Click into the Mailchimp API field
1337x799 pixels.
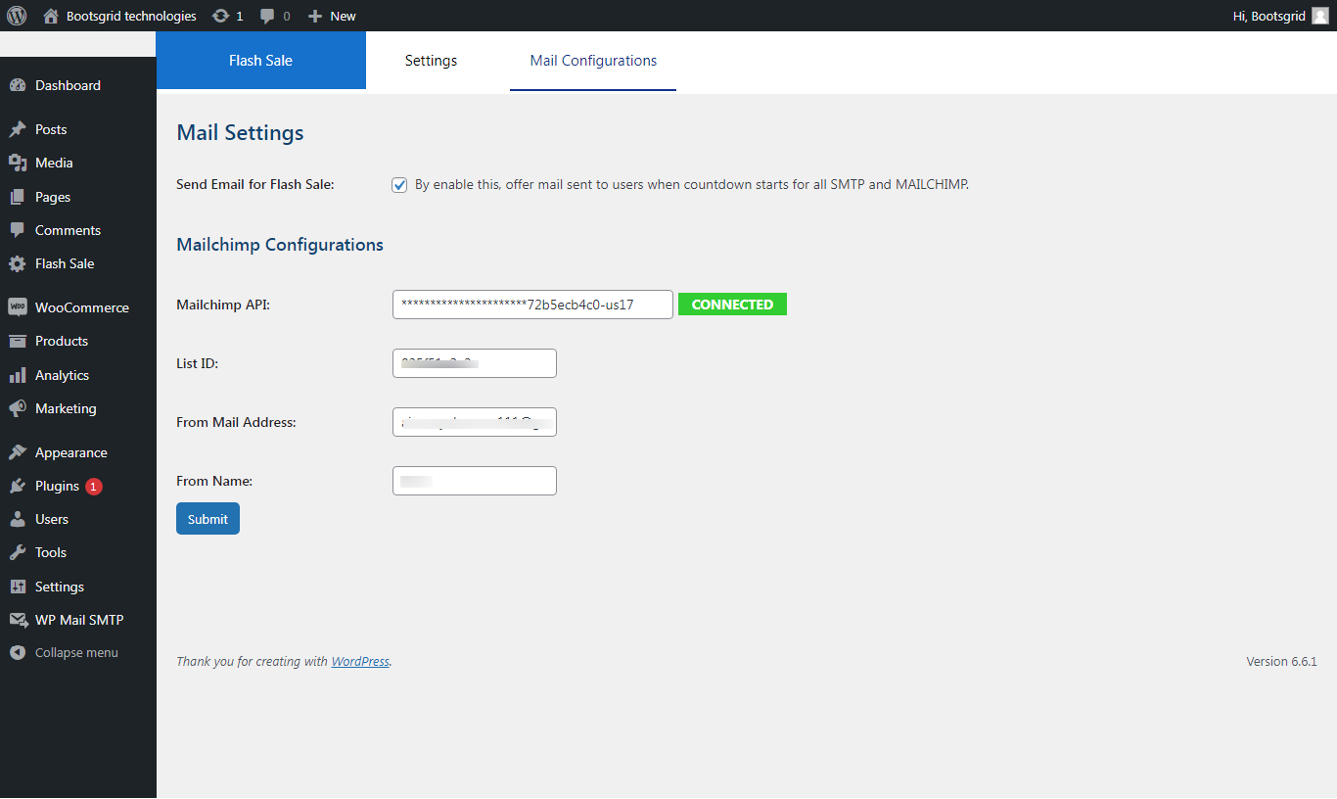(532, 305)
